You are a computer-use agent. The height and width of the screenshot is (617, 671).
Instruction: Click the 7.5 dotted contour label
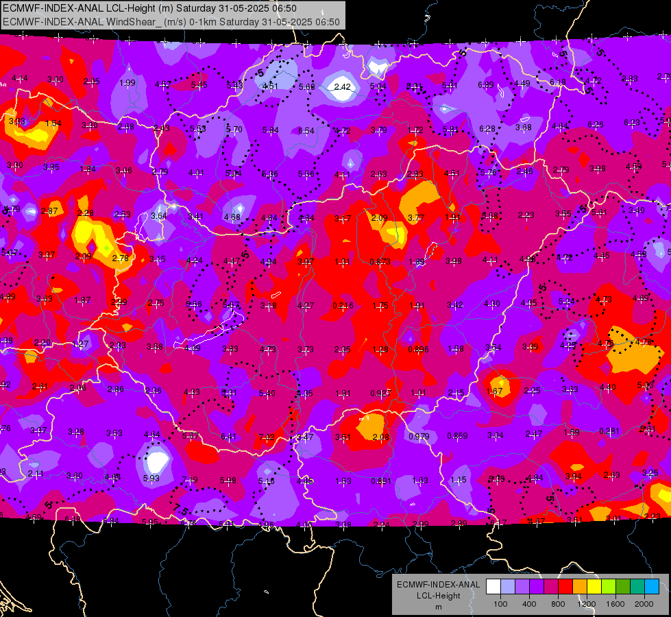tap(181, 509)
